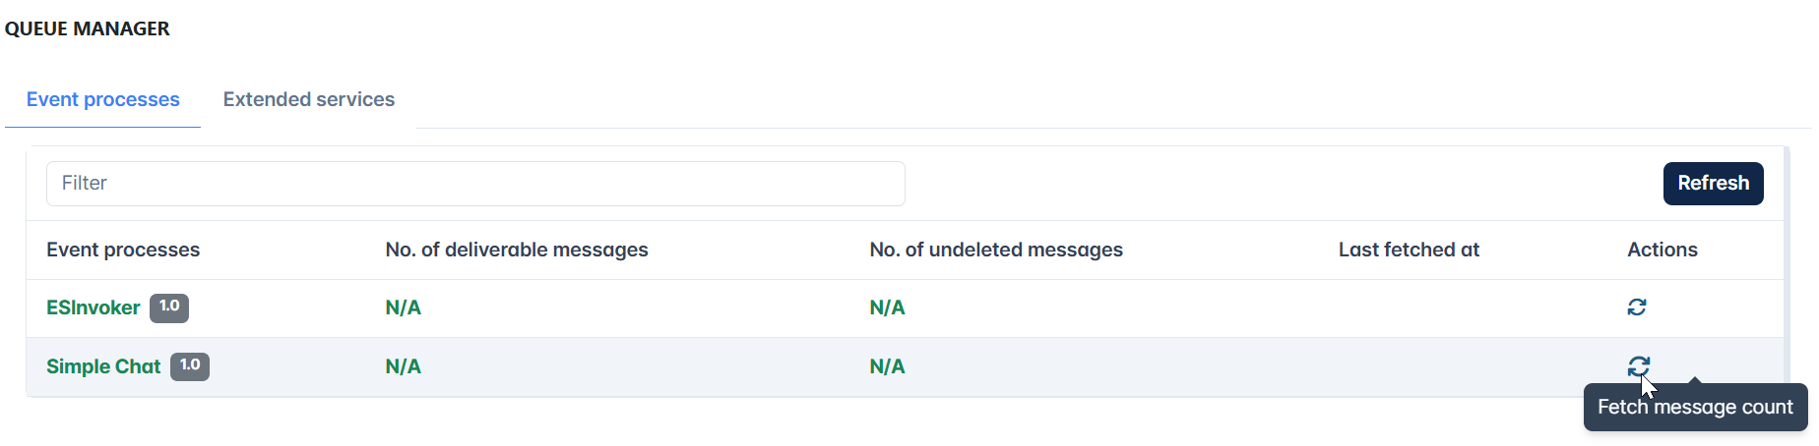Click the Refresh button
1819x446 pixels.
[1713, 184]
